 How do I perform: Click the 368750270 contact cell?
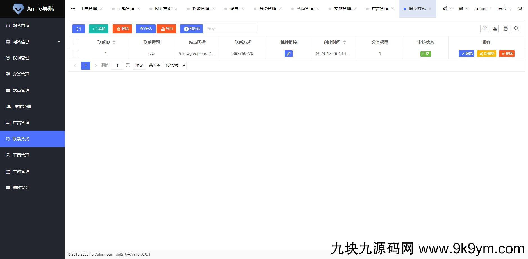pyautogui.click(x=243, y=54)
